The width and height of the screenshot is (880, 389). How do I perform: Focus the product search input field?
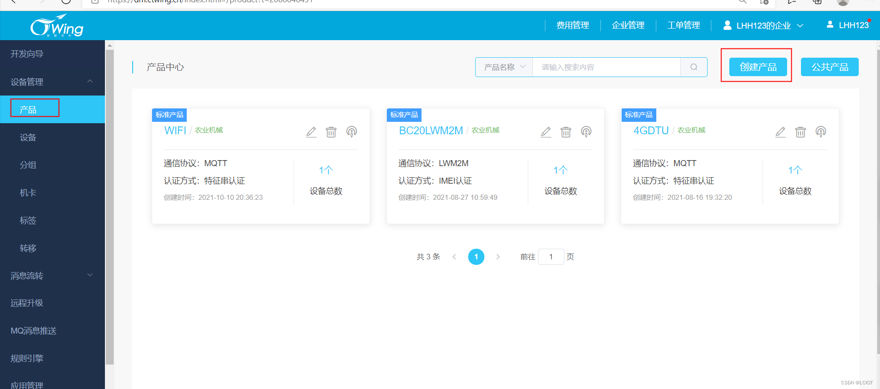tap(606, 67)
